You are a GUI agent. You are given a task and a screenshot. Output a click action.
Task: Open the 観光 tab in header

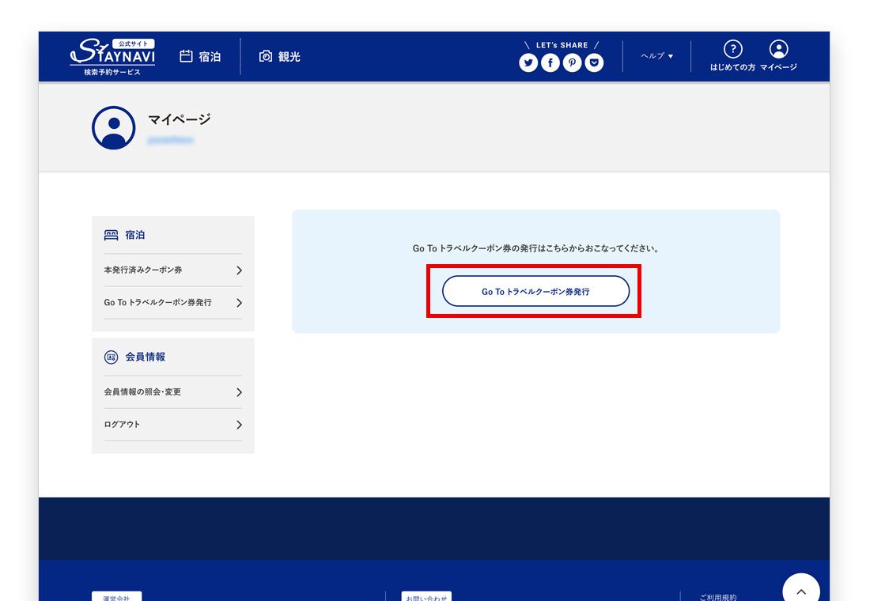click(x=280, y=57)
